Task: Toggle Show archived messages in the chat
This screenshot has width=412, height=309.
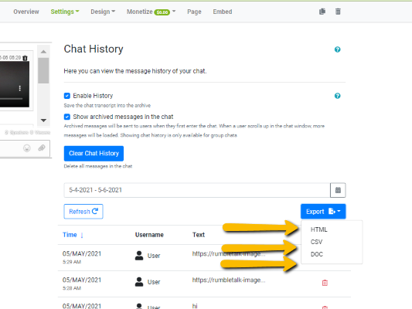Action: (x=67, y=117)
